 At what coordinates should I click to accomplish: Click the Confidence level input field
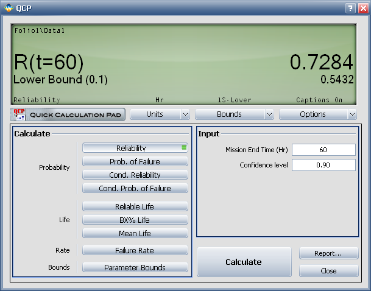coord(323,165)
